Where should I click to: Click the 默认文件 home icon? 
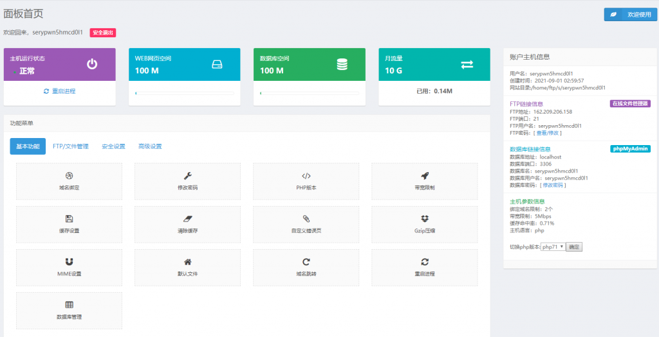click(187, 261)
